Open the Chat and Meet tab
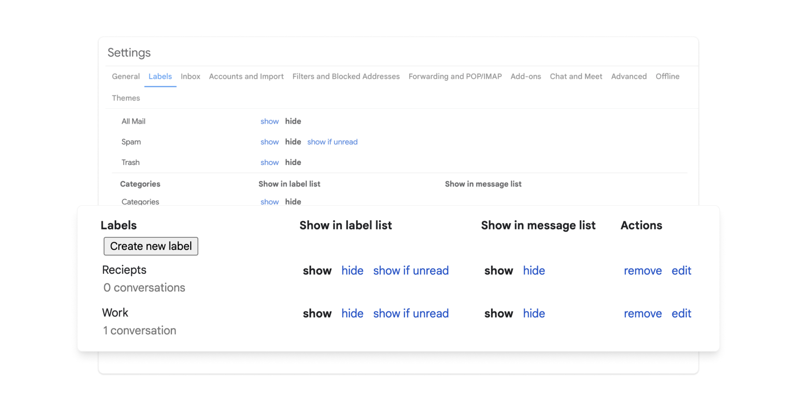The width and height of the screenshot is (797, 407). point(576,76)
